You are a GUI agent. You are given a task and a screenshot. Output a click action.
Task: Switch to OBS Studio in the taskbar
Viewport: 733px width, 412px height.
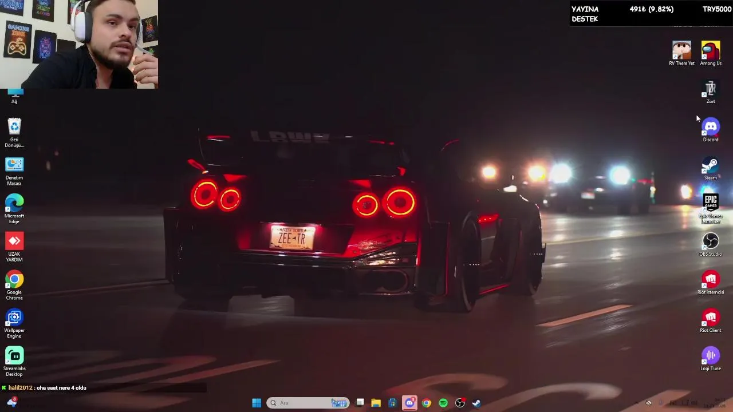click(x=460, y=403)
